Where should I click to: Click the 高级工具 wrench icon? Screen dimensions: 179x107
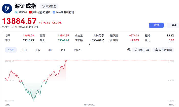coord(136,50)
